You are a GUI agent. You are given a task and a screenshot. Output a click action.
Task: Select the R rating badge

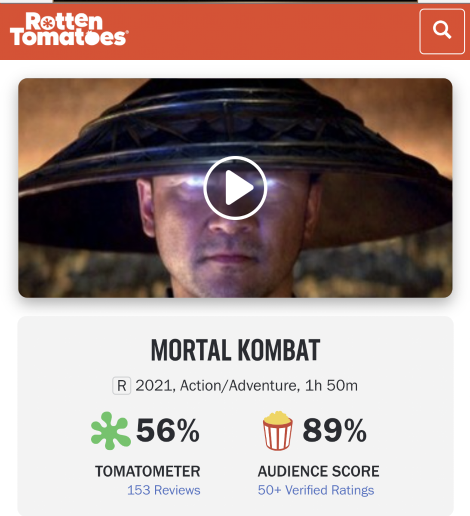(122, 386)
